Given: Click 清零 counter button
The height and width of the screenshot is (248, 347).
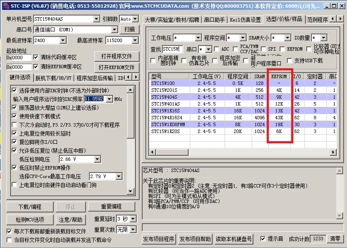Looking at the screenshot, I should [335, 239].
